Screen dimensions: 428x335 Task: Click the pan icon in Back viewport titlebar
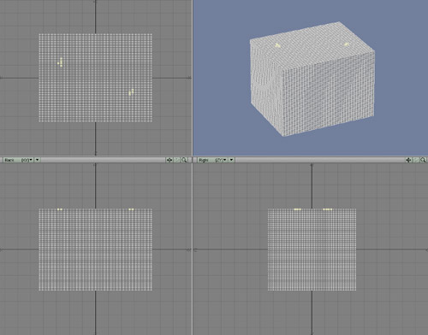click(169, 160)
